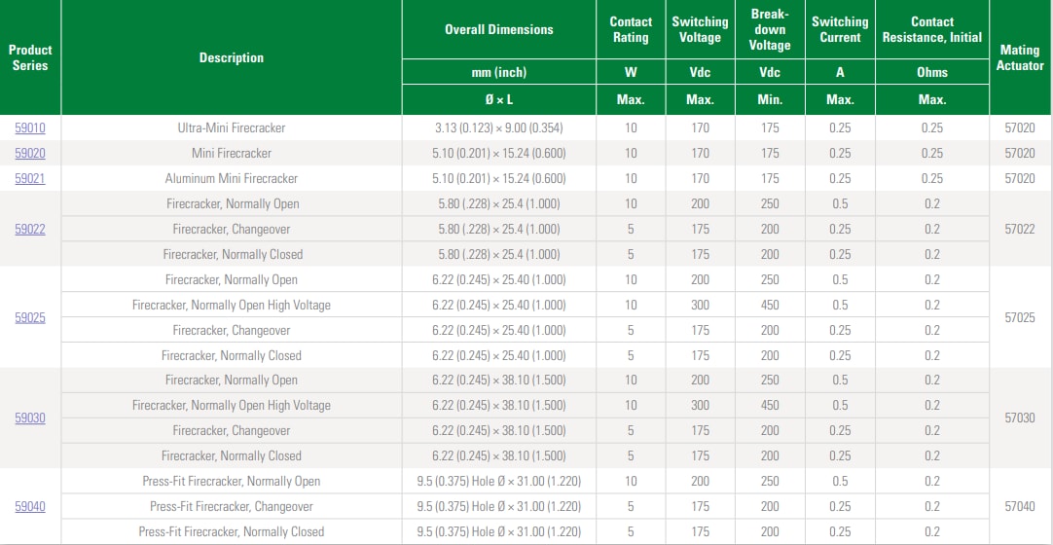Viewport: 1053px width, 545px height.
Task: Select mating actuator number 57025
Action: (1020, 317)
